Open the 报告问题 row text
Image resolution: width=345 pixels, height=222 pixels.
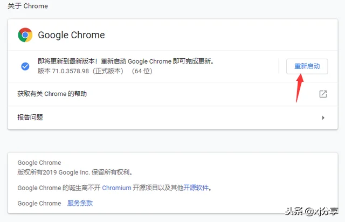30,117
